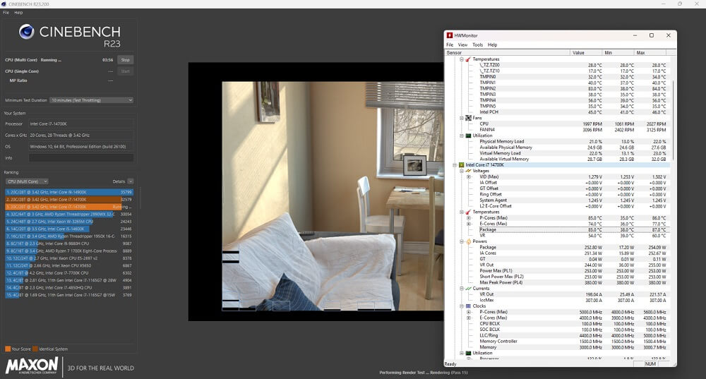Click the MAXON logo at bottom left
The width and height of the screenshot is (706, 379).
click(32, 366)
